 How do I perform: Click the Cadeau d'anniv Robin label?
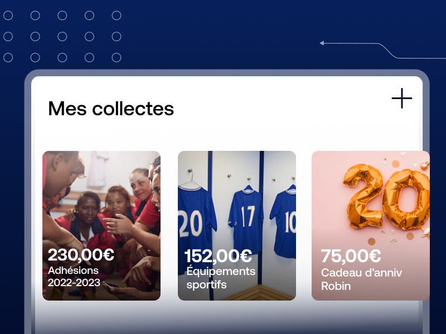(x=361, y=279)
